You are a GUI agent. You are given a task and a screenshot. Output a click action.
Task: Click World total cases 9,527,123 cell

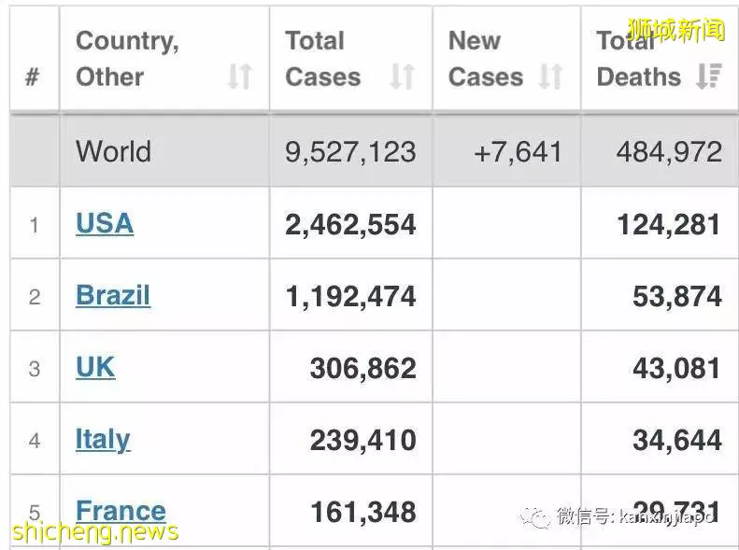click(350, 151)
